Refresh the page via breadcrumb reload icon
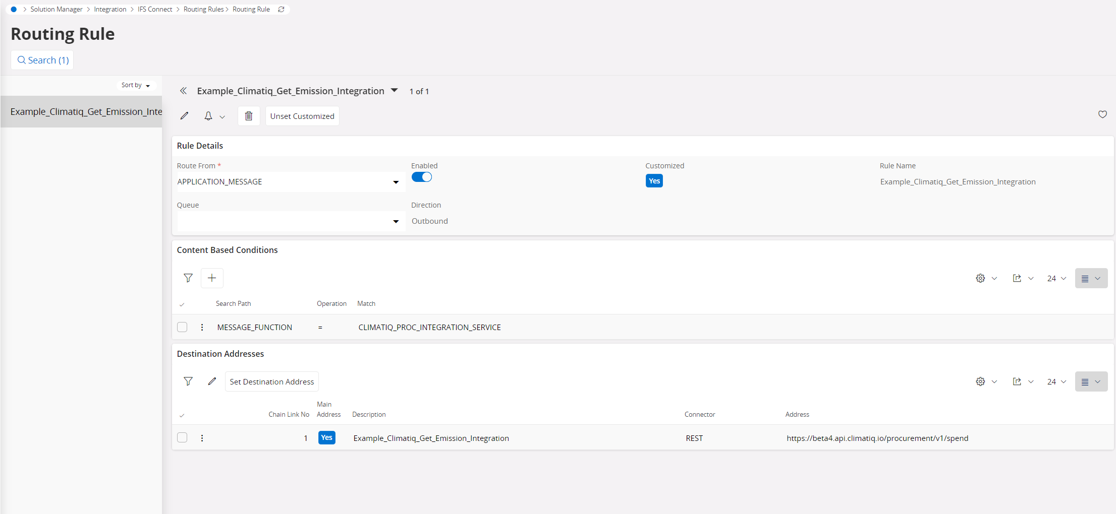Viewport: 1116px width, 514px height. click(x=282, y=9)
